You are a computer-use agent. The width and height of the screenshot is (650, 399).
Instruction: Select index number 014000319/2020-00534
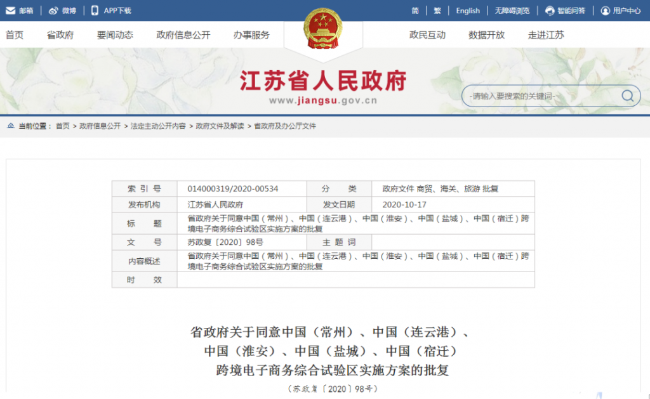232,189
